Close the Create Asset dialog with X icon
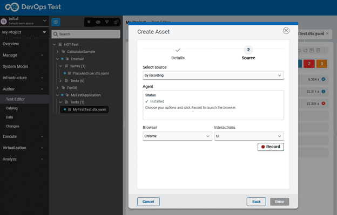 click(x=286, y=31)
